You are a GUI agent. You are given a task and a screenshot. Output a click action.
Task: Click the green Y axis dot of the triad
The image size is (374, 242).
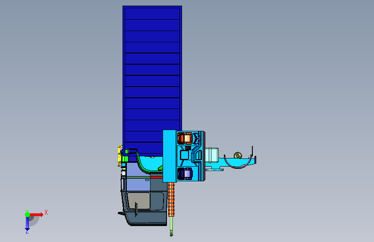(27, 214)
